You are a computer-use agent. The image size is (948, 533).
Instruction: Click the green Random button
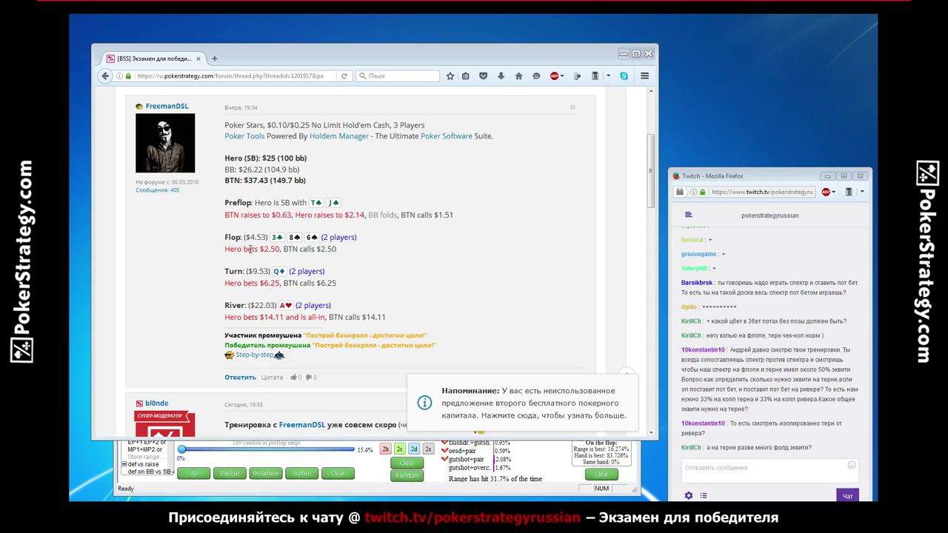(407, 475)
